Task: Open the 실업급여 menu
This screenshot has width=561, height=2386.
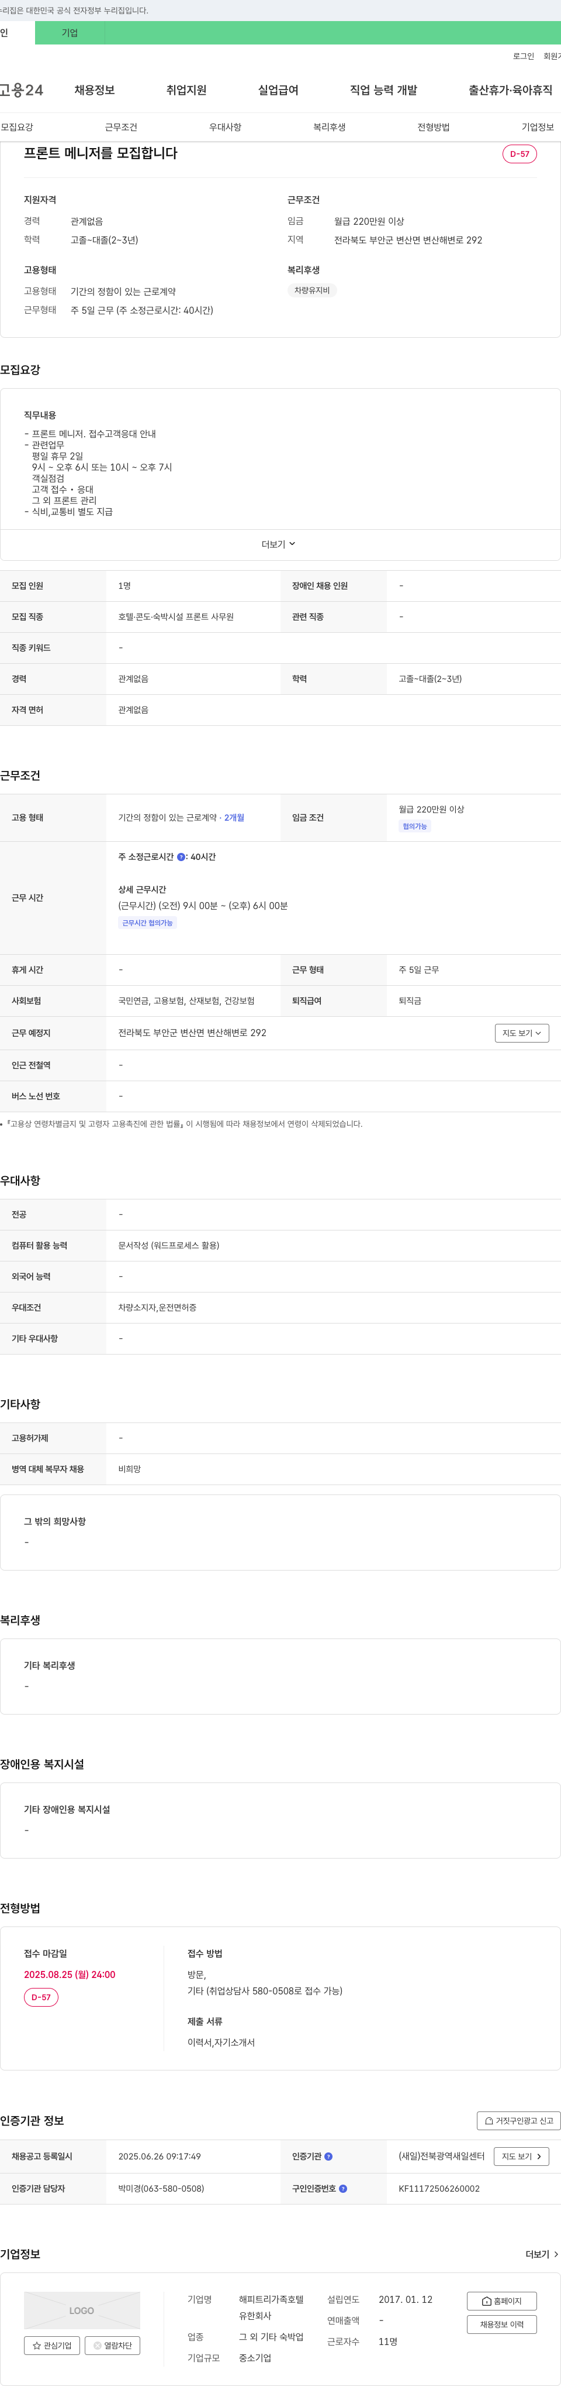Action: (278, 90)
